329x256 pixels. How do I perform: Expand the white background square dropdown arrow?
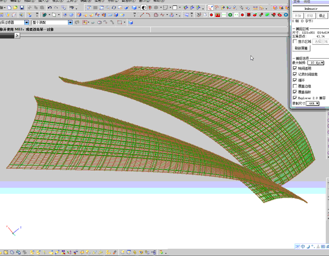(180, 8)
